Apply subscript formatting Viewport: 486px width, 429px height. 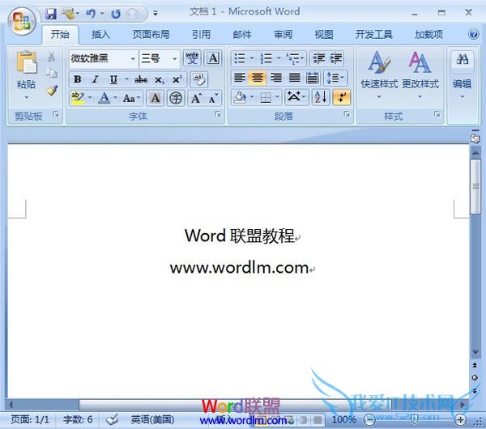[160, 79]
